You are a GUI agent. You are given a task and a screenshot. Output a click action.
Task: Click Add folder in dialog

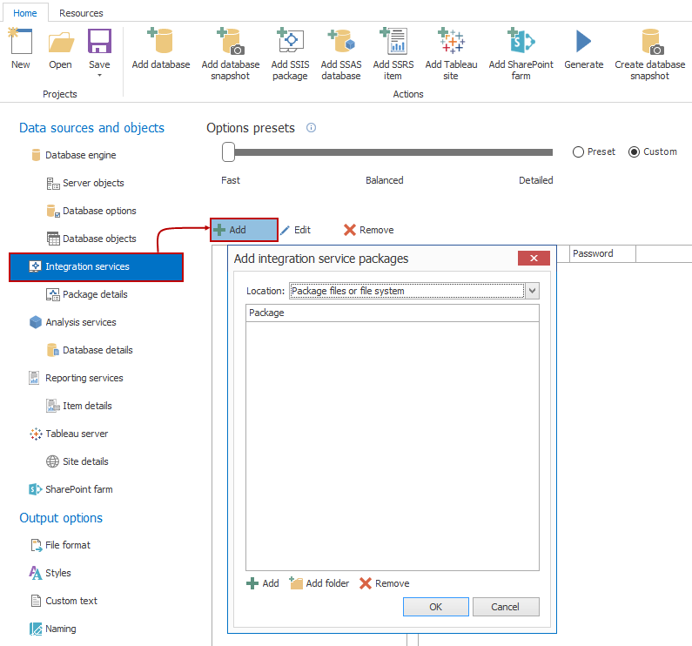pyautogui.click(x=319, y=583)
